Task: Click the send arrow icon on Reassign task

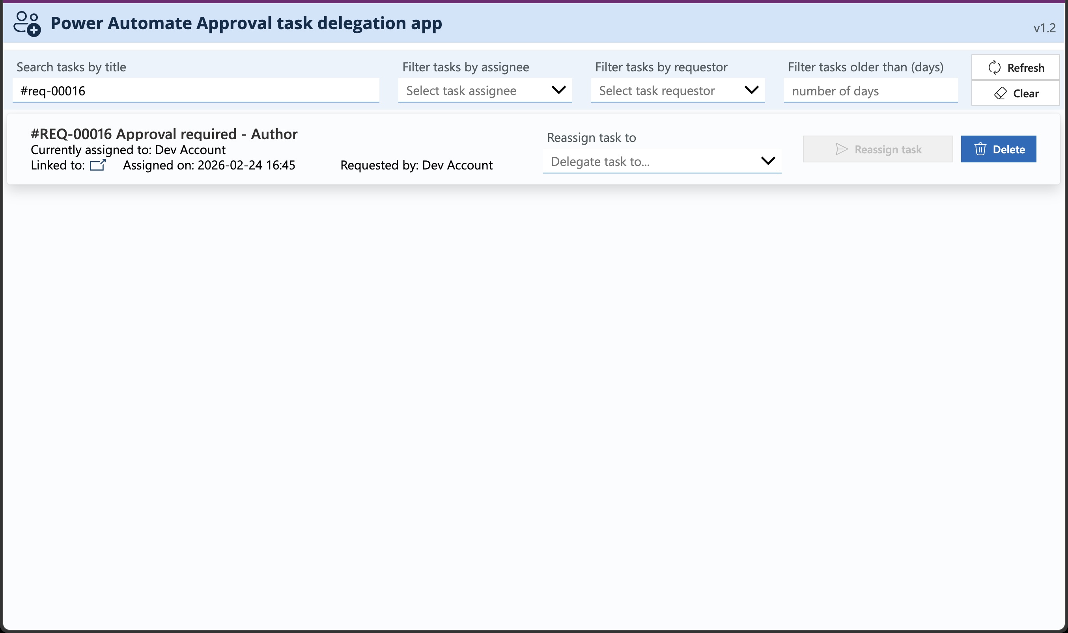Action: point(842,149)
